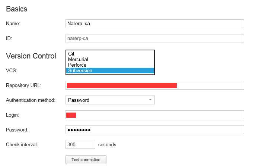Click the 'Check interval:' label text

pyautogui.click(x=22, y=144)
